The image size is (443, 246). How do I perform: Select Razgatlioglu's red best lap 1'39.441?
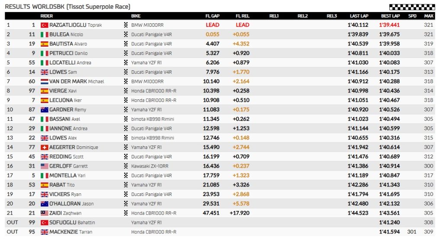(x=389, y=25)
